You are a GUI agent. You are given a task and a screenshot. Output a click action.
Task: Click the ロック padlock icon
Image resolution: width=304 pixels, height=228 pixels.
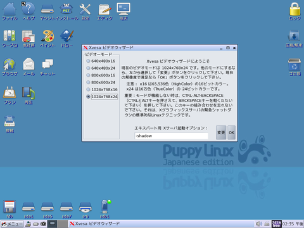[294, 9]
